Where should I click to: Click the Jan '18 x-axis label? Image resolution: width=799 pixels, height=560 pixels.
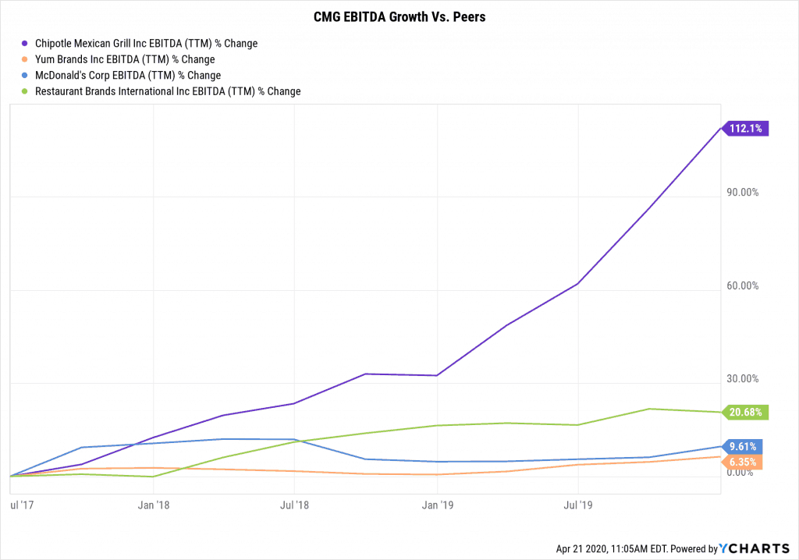pyautogui.click(x=154, y=505)
